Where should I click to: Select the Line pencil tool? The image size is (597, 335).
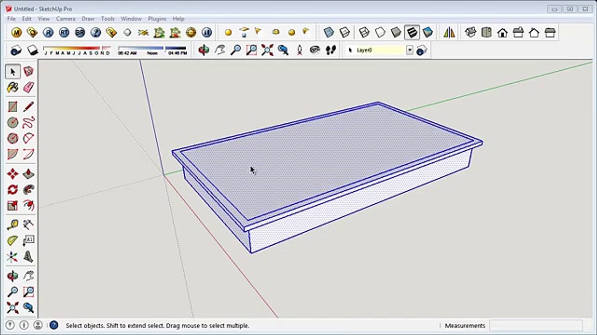[28, 107]
